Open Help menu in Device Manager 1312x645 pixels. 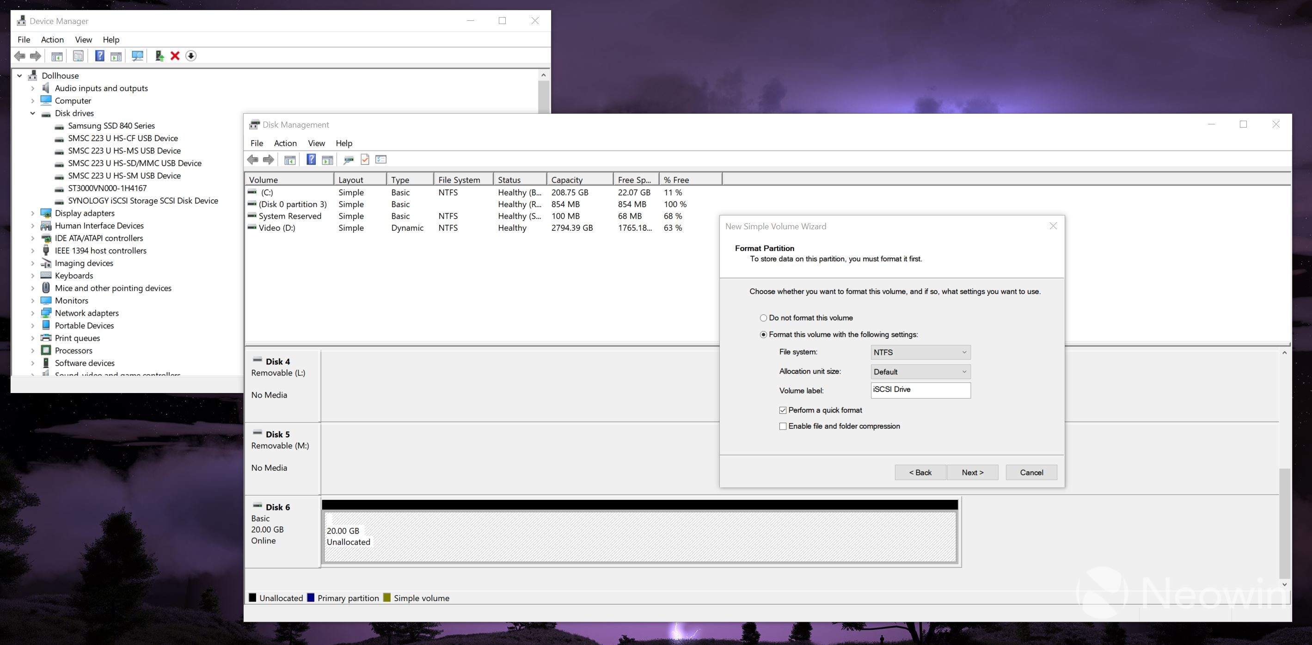click(111, 40)
